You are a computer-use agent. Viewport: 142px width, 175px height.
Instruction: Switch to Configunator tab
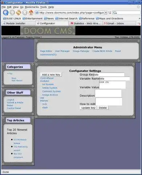point(52,23)
